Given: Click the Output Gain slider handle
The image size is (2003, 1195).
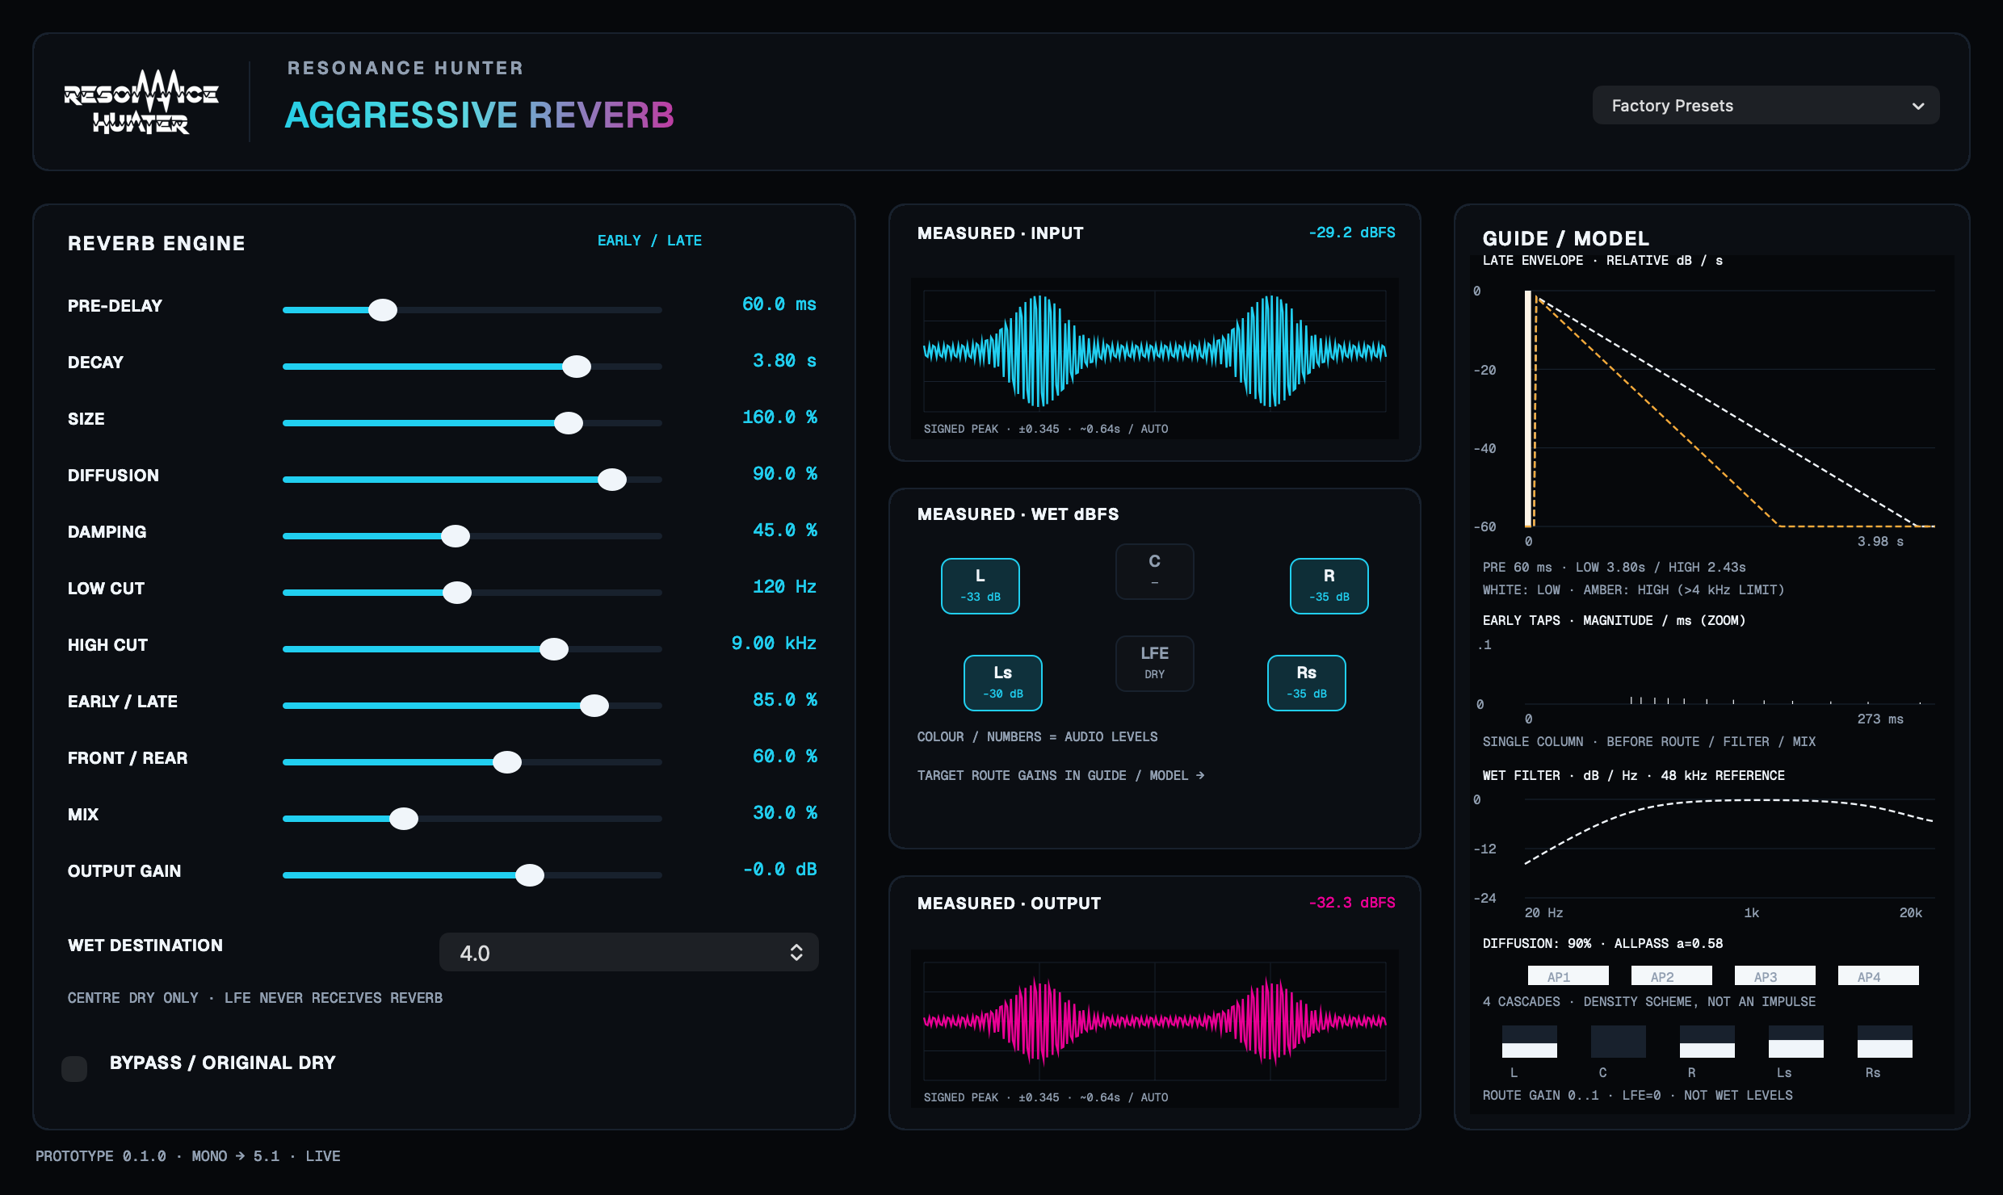Looking at the screenshot, I should point(530,875).
